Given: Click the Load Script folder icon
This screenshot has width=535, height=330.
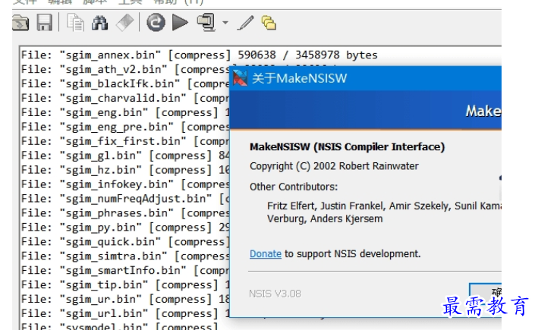Looking at the screenshot, I should (20, 23).
